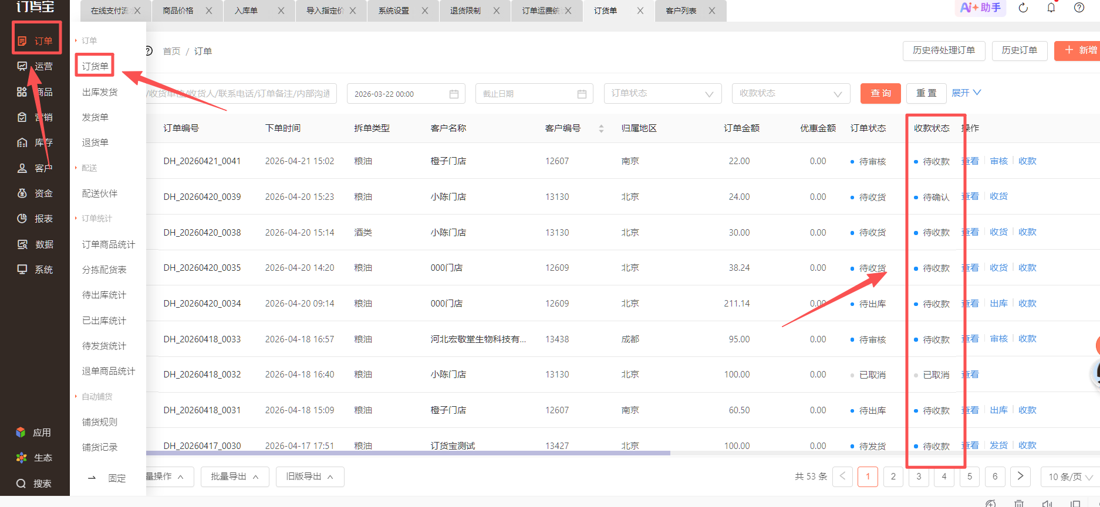1100x507 pixels.
Task: Click 收货 for order DH_20260420_0039
Action: (998, 196)
